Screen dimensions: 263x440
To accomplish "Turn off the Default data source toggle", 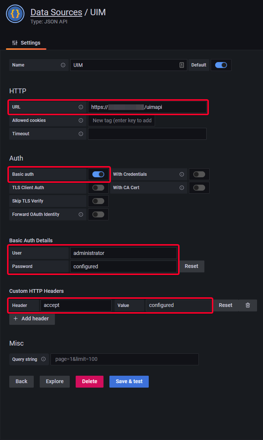I will click(x=221, y=65).
